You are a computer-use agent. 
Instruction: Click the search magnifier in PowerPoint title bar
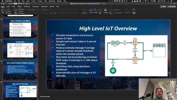tap(171, 4)
